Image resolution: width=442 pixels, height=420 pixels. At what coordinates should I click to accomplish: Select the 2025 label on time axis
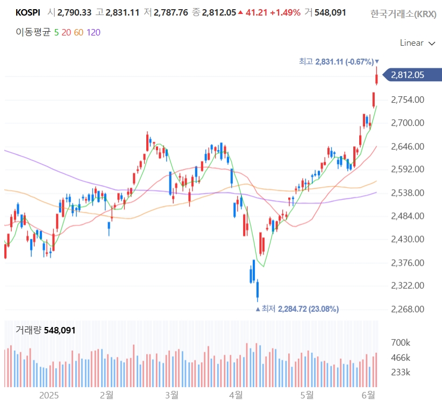(x=49, y=395)
